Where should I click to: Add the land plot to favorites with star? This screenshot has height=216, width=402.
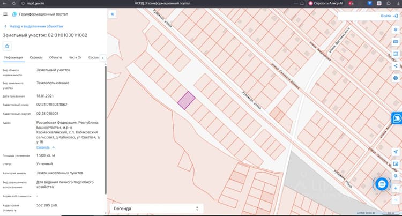tap(7, 46)
